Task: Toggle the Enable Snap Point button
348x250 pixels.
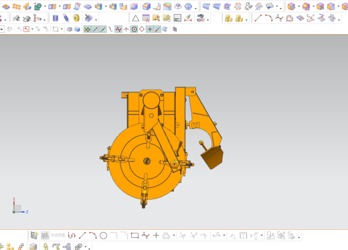Action: click(x=87, y=29)
